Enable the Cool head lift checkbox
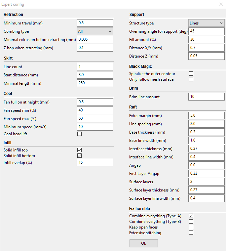Viewport: 226px width, 251px height. tap(79, 134)
